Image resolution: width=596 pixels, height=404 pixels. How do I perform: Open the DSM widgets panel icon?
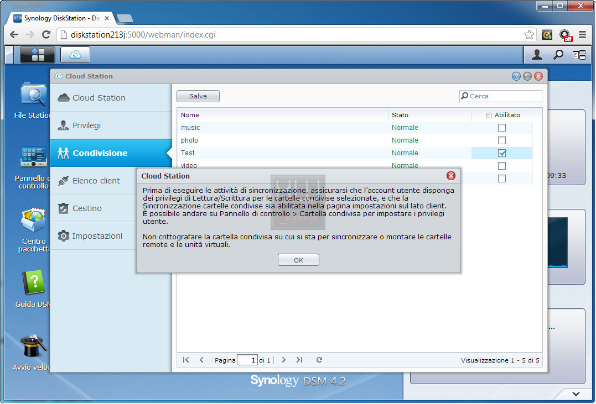[x=579, y=55]
